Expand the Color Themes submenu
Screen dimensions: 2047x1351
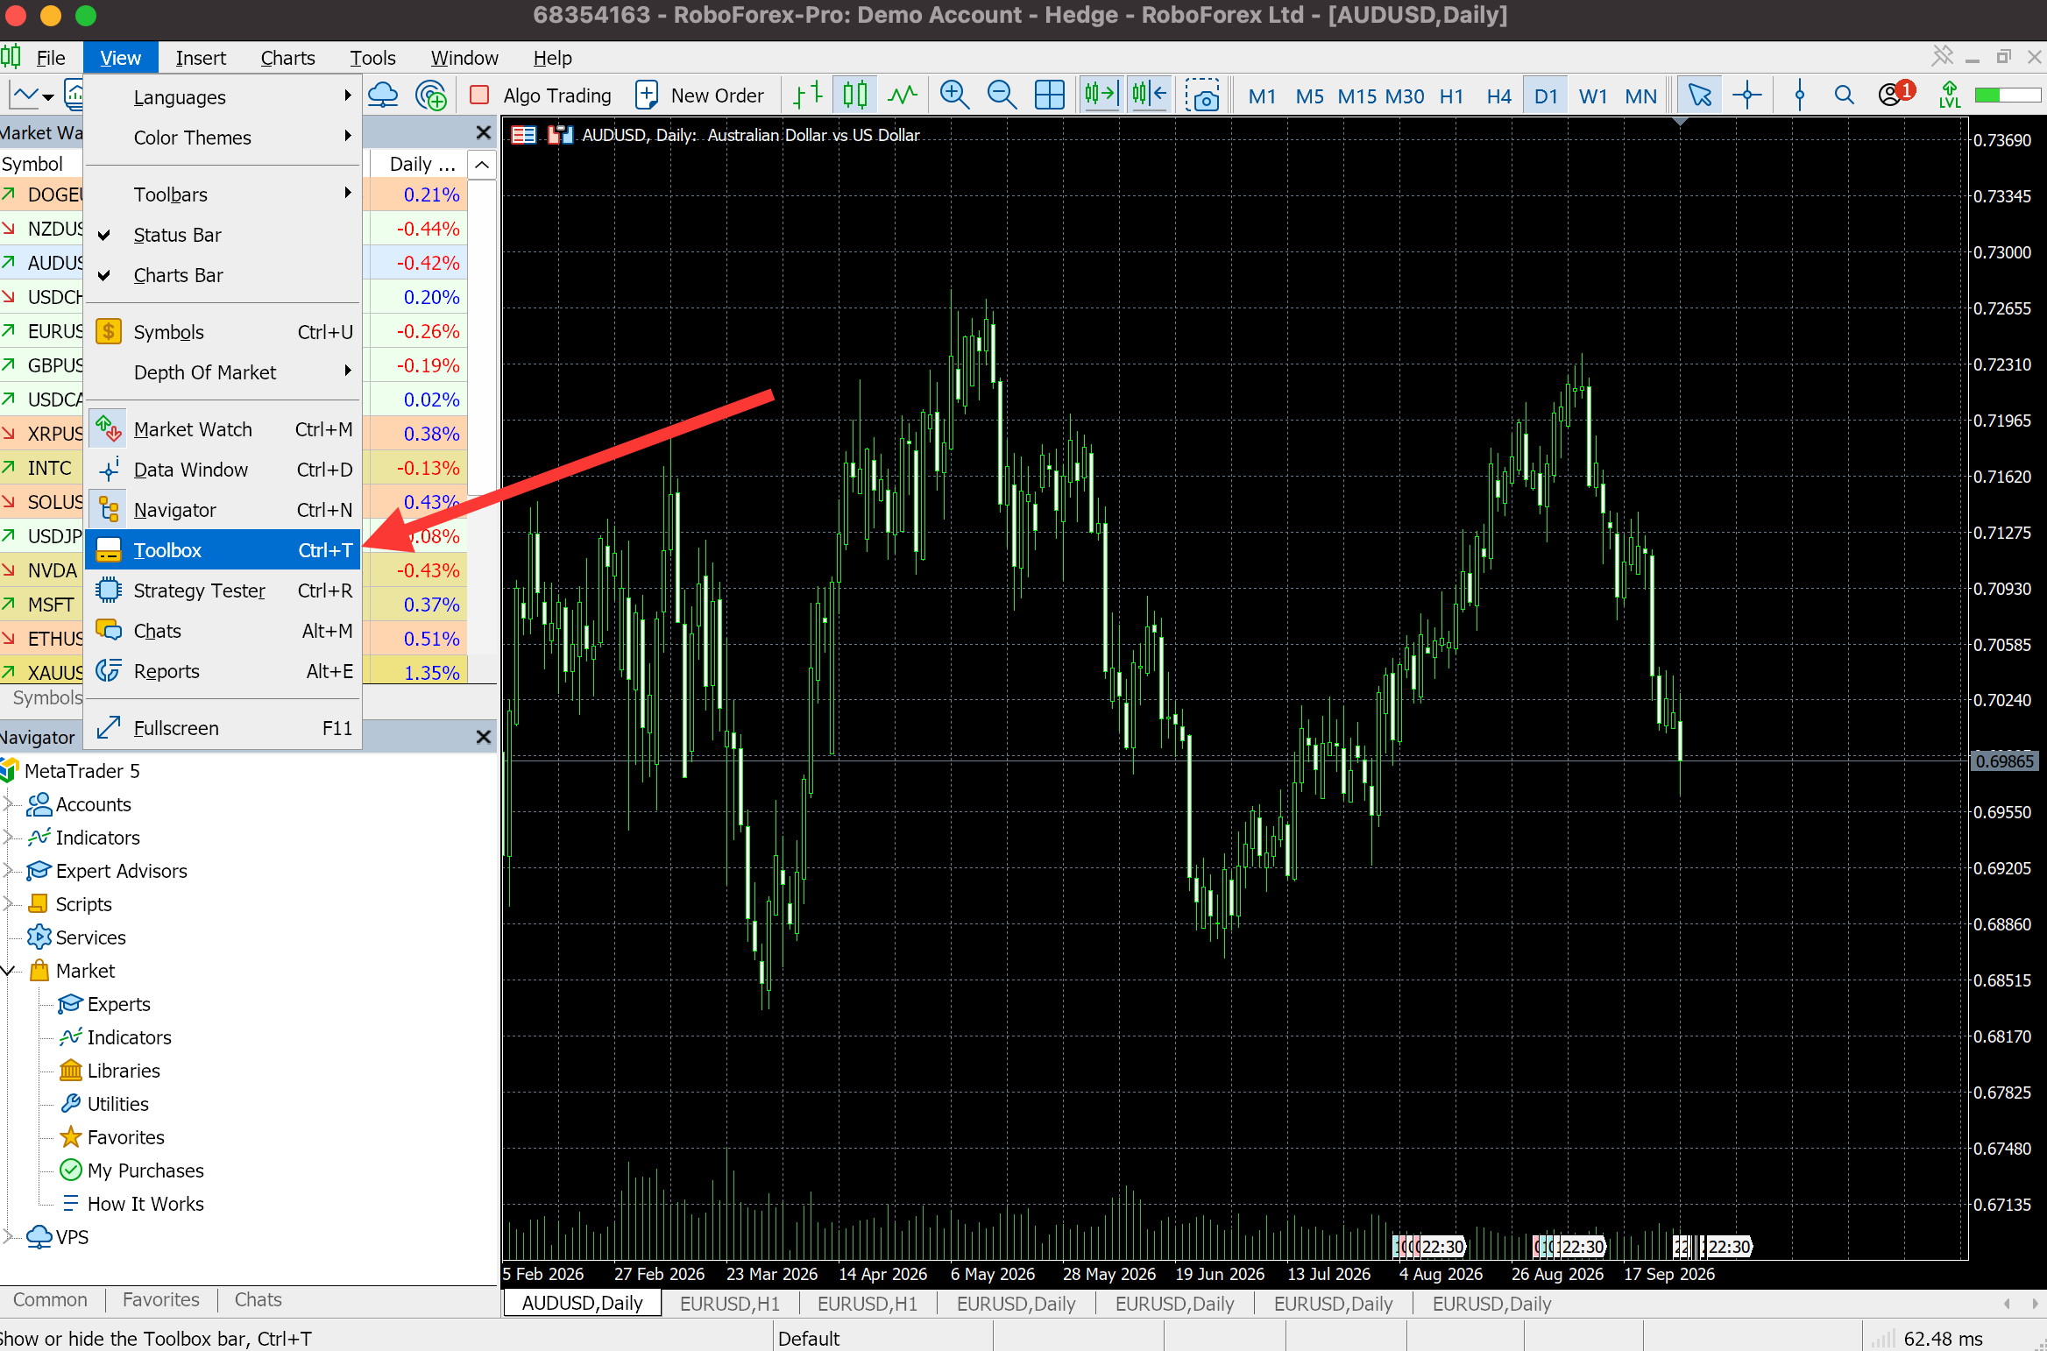click(x=223, y=138)
